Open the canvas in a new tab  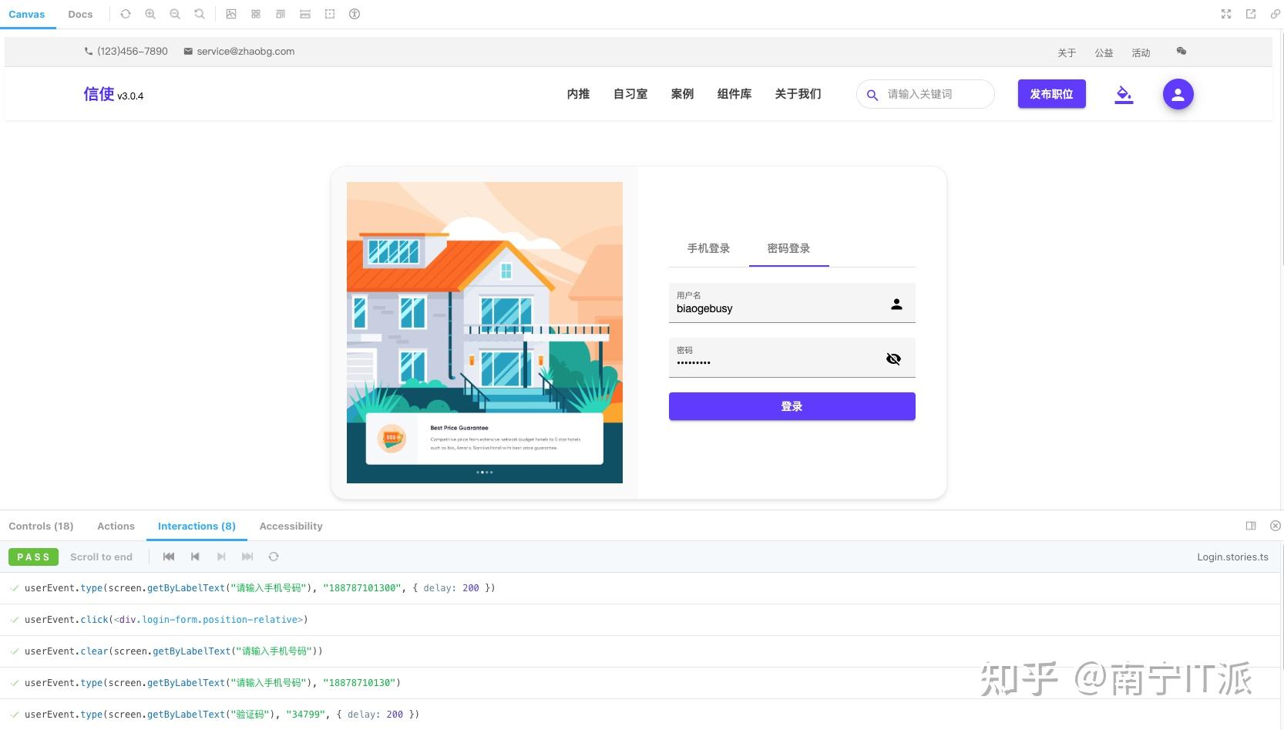point(1250,13)
